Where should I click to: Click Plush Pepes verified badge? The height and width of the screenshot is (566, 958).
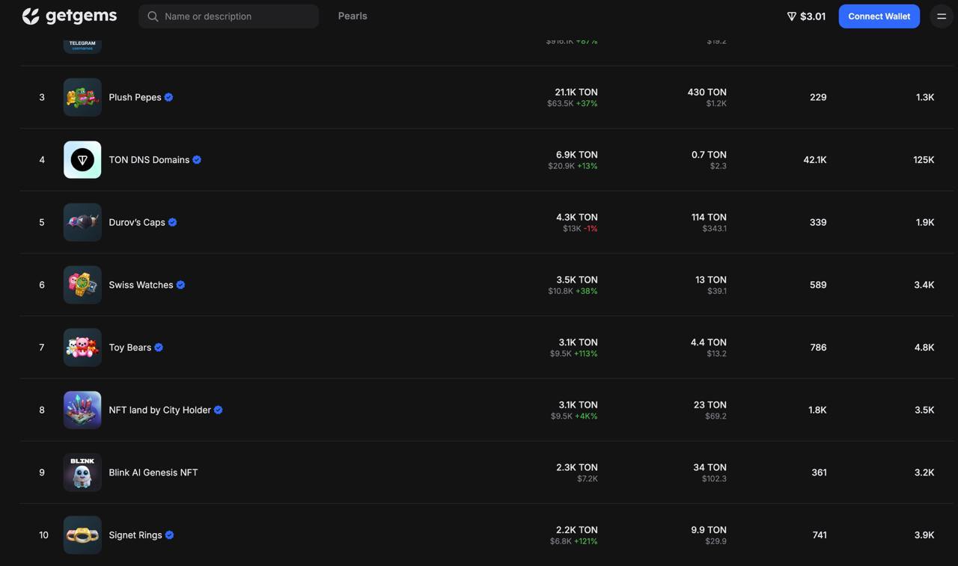(169, 97)
